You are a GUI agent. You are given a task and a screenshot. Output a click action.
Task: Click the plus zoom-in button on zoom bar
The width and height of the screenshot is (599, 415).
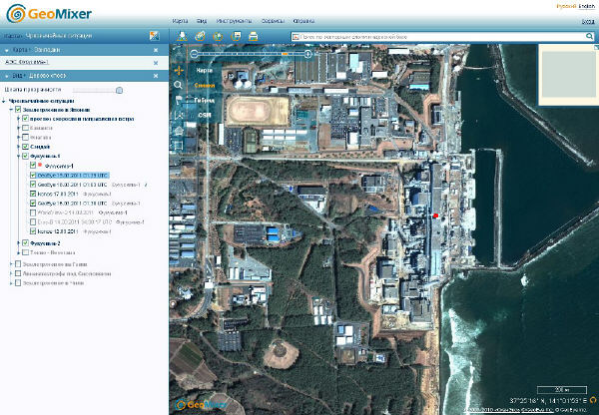[x=307, y=54]
